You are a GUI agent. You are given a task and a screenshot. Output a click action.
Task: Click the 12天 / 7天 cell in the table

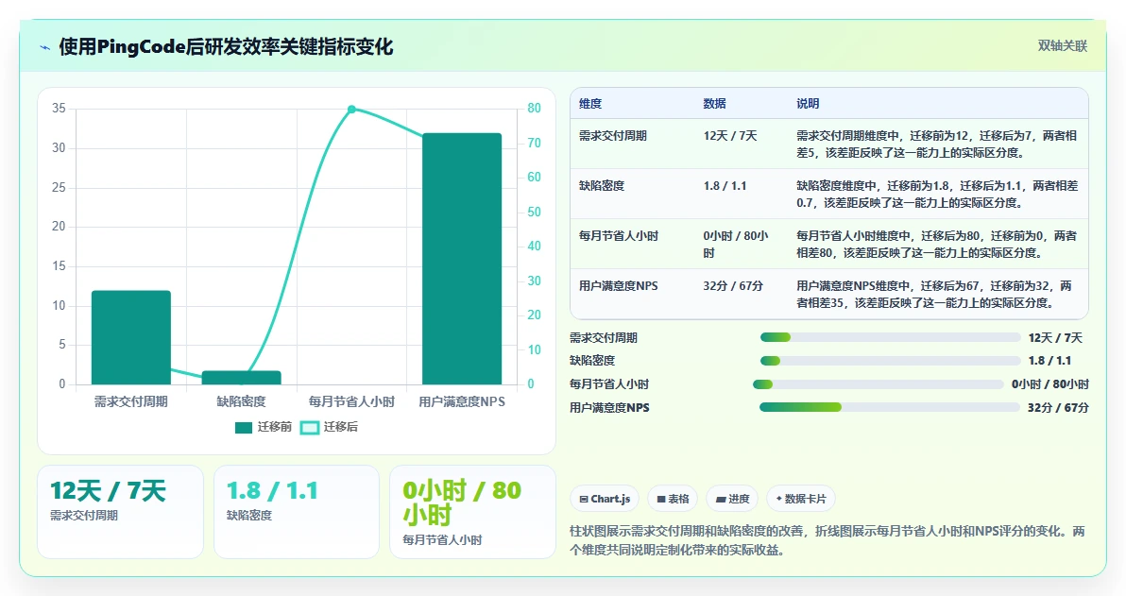point(730,136)
